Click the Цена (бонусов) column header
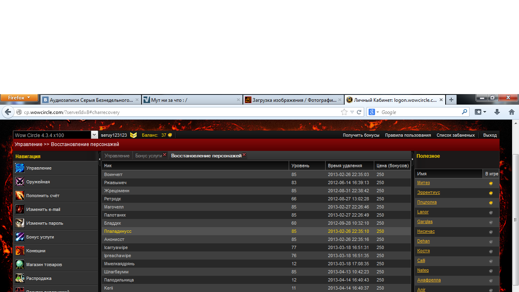This screenshot has height=292, width=519. point(392,165)
